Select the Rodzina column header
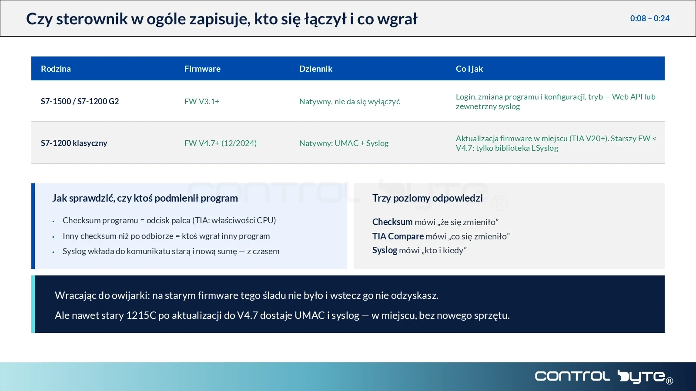Viewport: 696px width, 391px height. coord(56,69)
